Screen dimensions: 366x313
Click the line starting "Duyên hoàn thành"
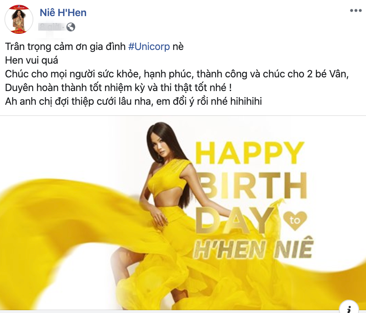(x=119, y=88)
